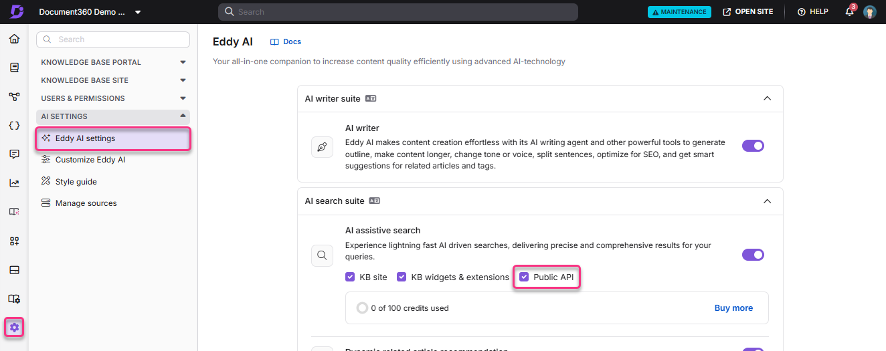Open Settings gear icon in left rail

pyautogui.click(x=14, y=328)
